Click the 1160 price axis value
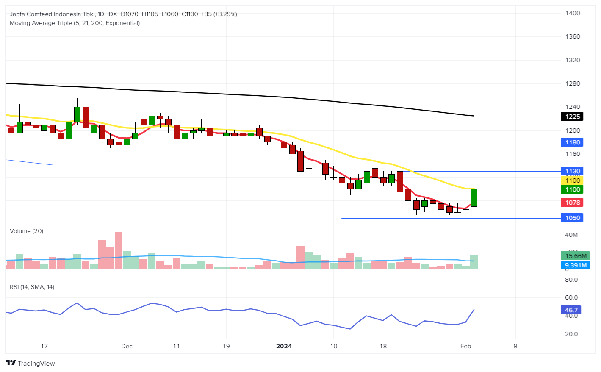This screenshot has height=372, width=601. 573,154
